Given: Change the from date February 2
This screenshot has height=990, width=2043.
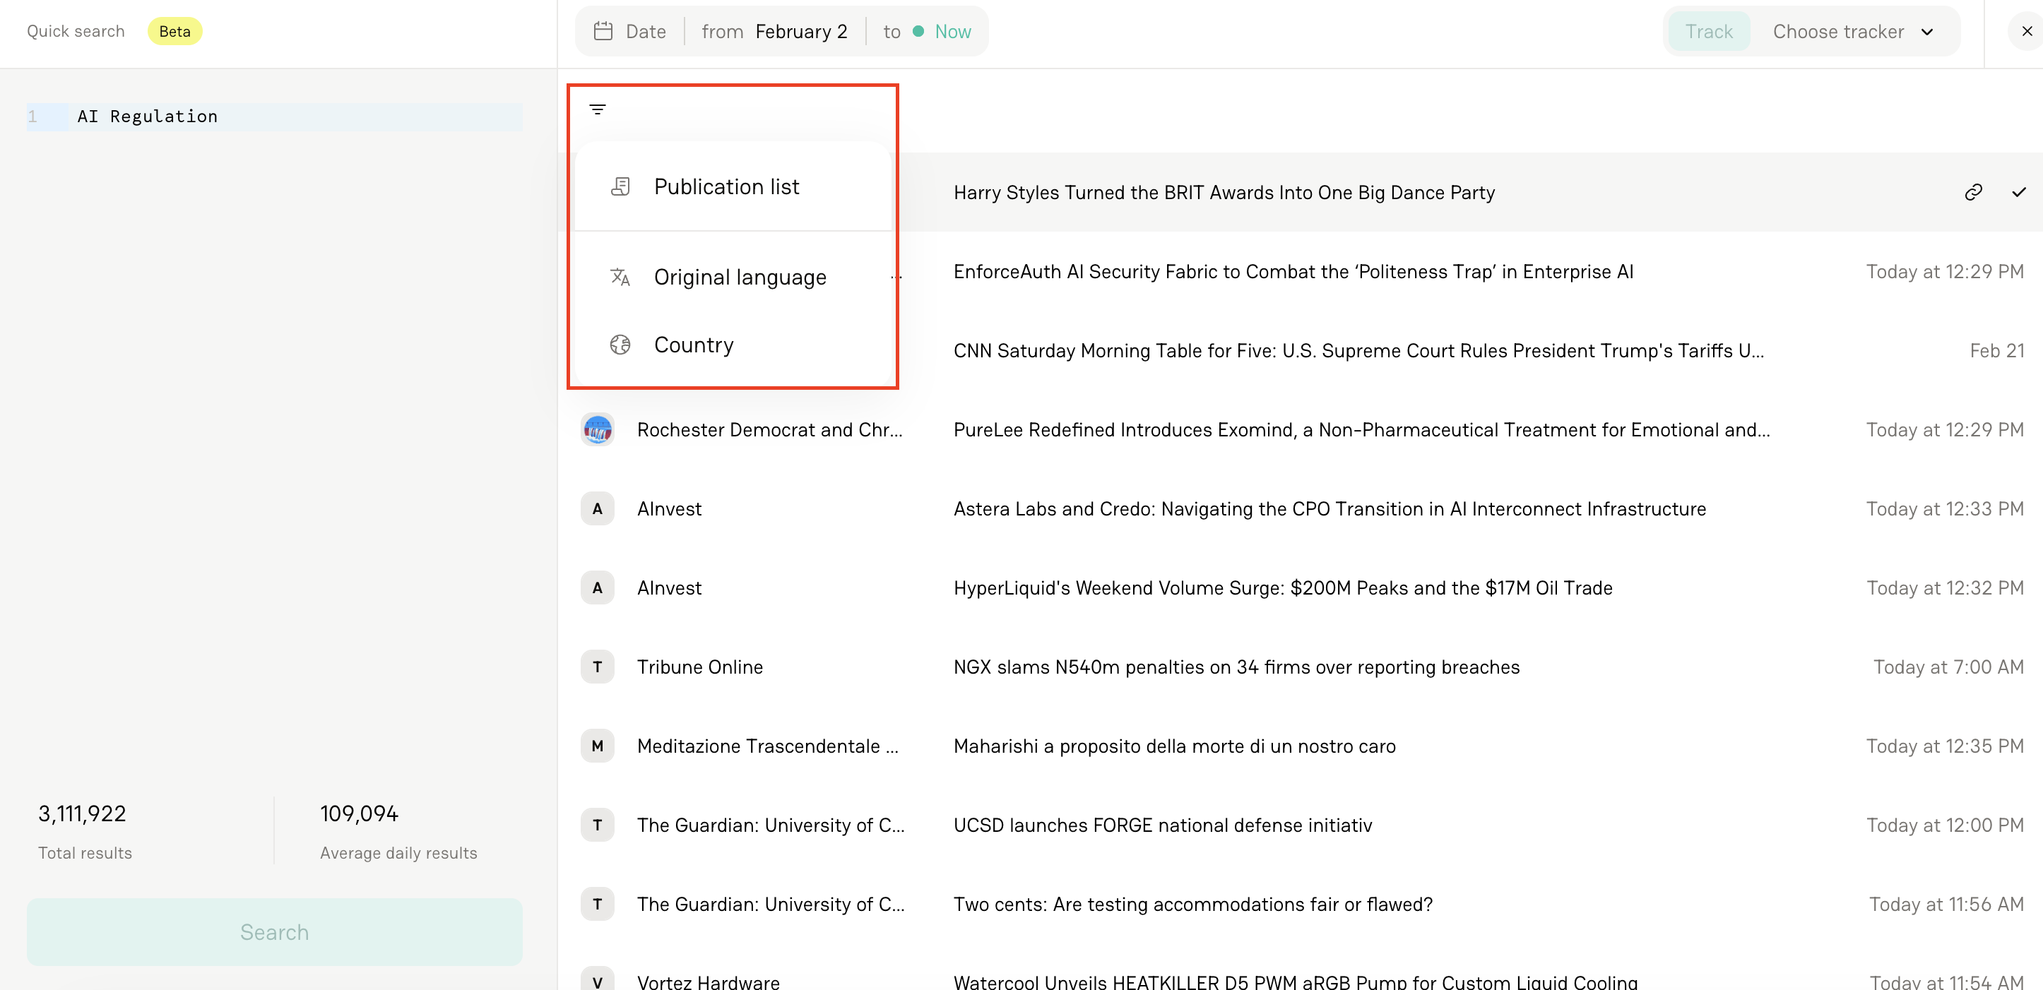Looking at the screenshot, I should coord(800,32).
